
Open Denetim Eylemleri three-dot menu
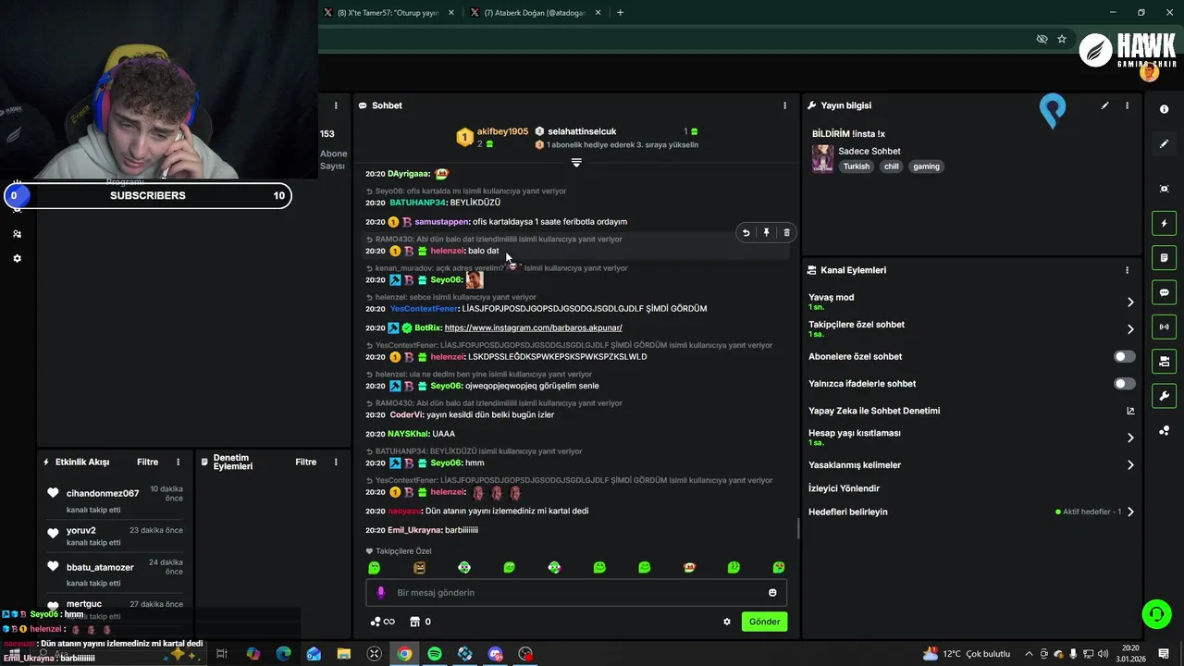336,462
